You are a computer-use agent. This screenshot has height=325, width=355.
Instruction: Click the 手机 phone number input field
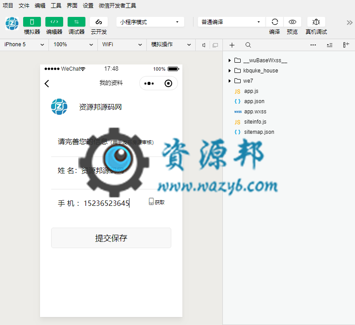(x=106, y=203)
